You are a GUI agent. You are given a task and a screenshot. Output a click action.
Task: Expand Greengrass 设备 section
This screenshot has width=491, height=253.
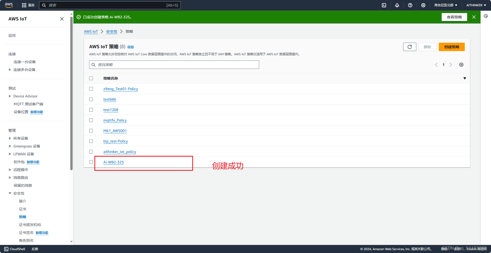[10, 146]
